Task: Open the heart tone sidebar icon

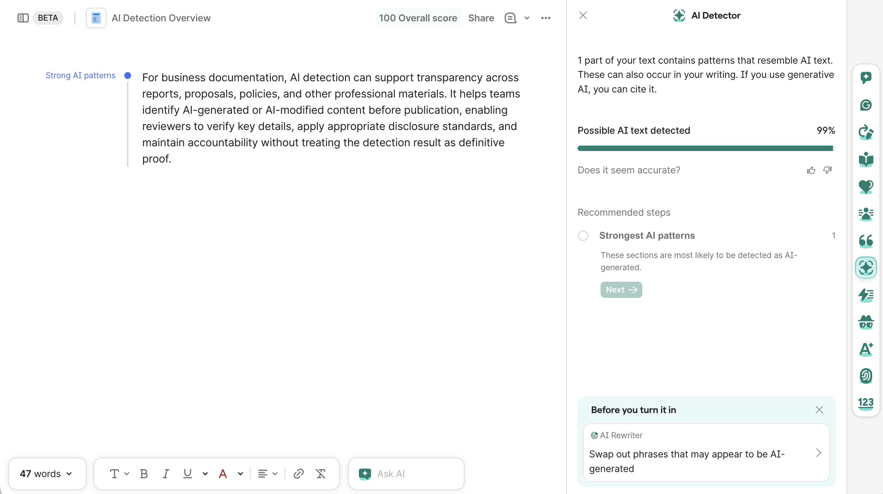Action: [x=866, y=187]
